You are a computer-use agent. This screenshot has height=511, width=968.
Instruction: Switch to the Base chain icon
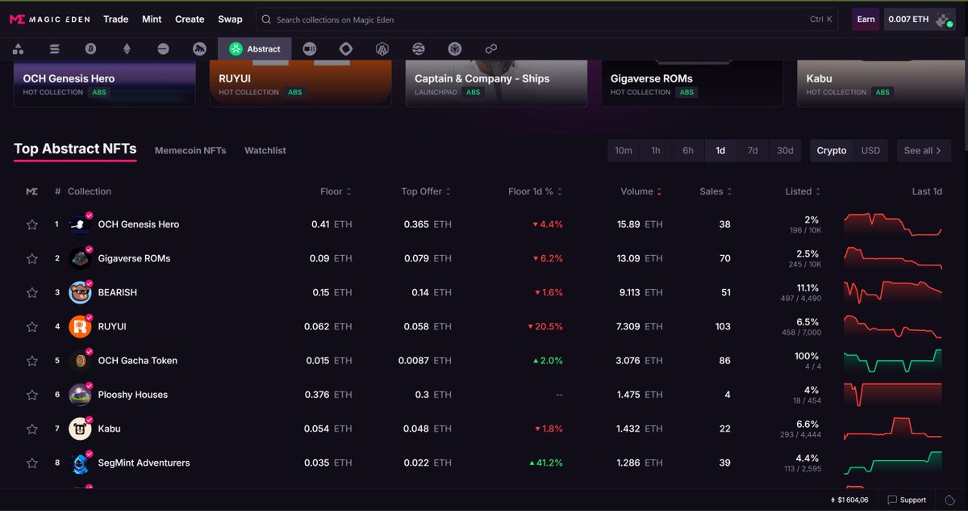click(x=163, y=49)
